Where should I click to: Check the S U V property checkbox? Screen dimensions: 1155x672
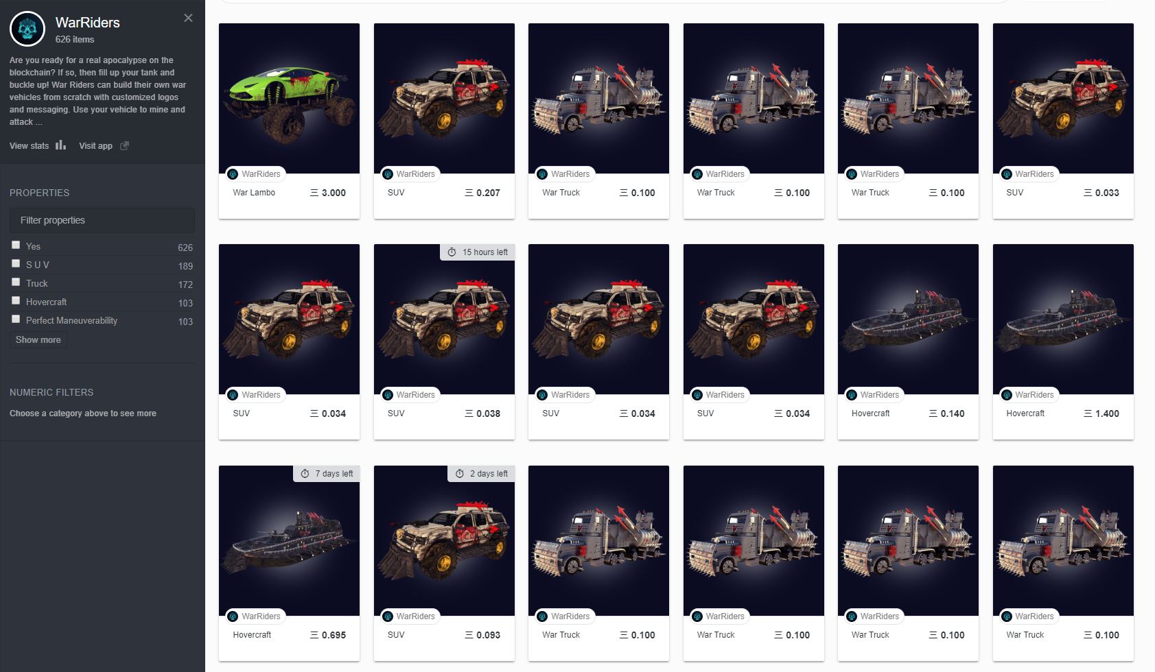coord(16,263)
